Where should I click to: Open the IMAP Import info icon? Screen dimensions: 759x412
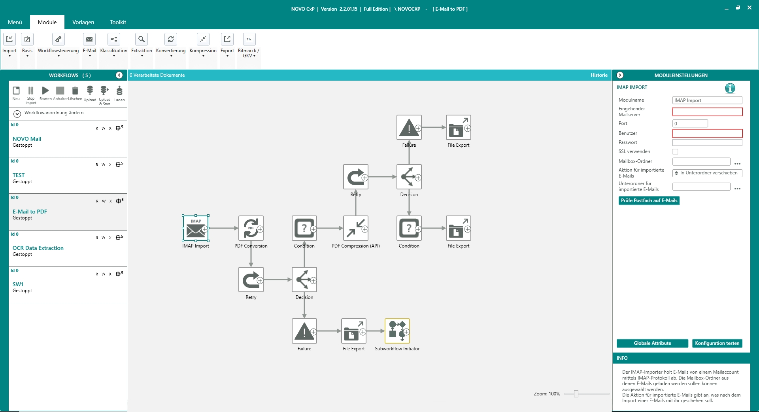(730, 88)
